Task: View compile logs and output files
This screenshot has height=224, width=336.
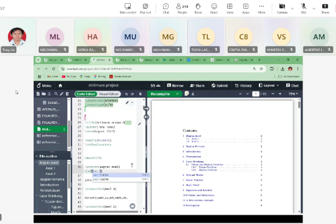Action: pyautogui.click(x=187, y=94)
